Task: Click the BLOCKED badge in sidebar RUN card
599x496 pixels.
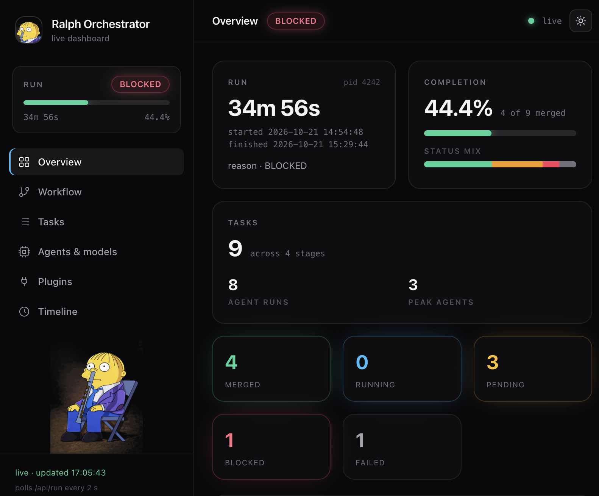Action: point(140,84)
